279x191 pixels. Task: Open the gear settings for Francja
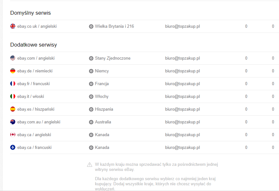(91, 84)
